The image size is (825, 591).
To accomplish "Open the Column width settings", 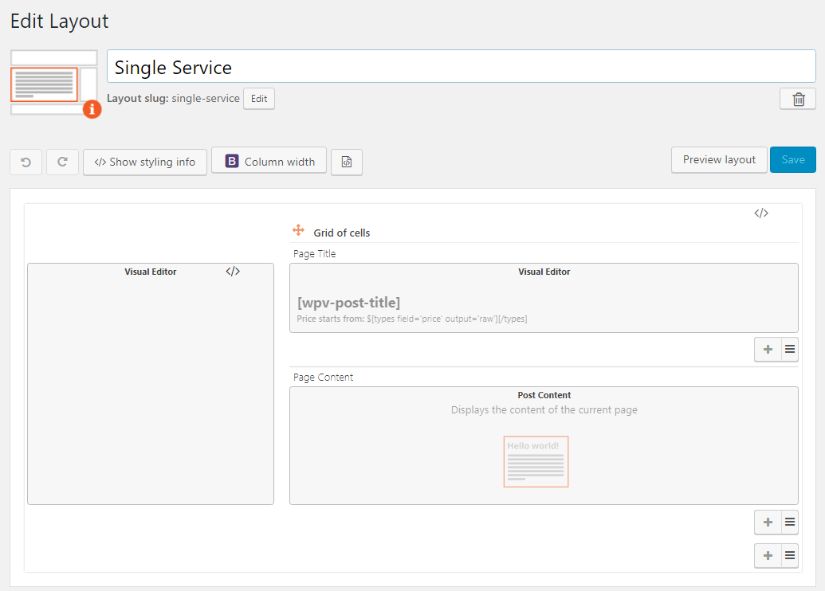I will point(269,161).
